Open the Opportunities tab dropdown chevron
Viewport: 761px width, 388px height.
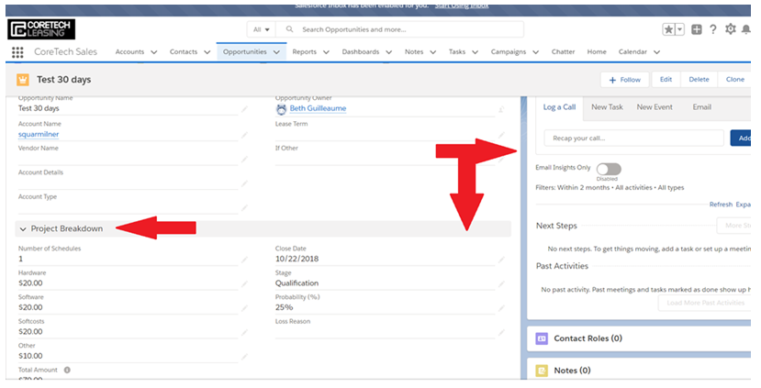(x=276, y=52)
